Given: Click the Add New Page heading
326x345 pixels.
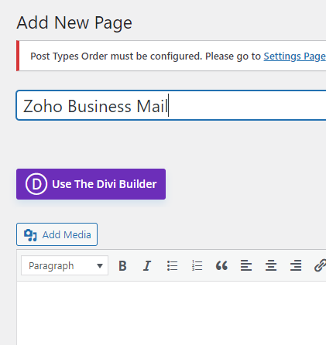Looking at the screenshot, I should (x=74, y=23).
